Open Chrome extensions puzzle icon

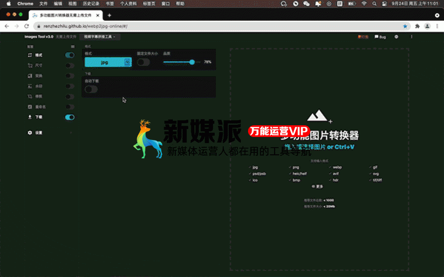click(417, 26)
